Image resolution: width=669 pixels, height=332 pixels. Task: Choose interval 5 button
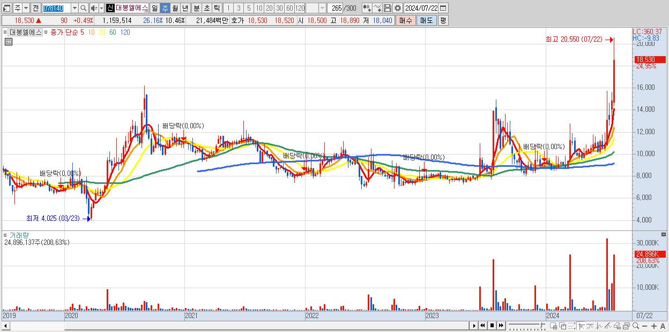click(249, 8)
